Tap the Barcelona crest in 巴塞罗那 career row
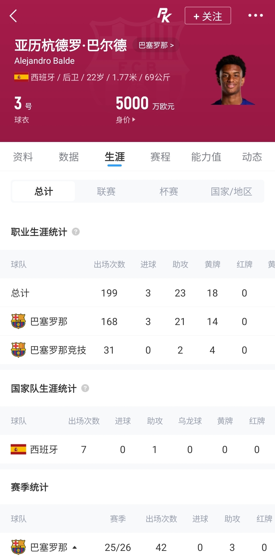Image resolution: width=275 pixels, height=556 pixels. (18, 321)
